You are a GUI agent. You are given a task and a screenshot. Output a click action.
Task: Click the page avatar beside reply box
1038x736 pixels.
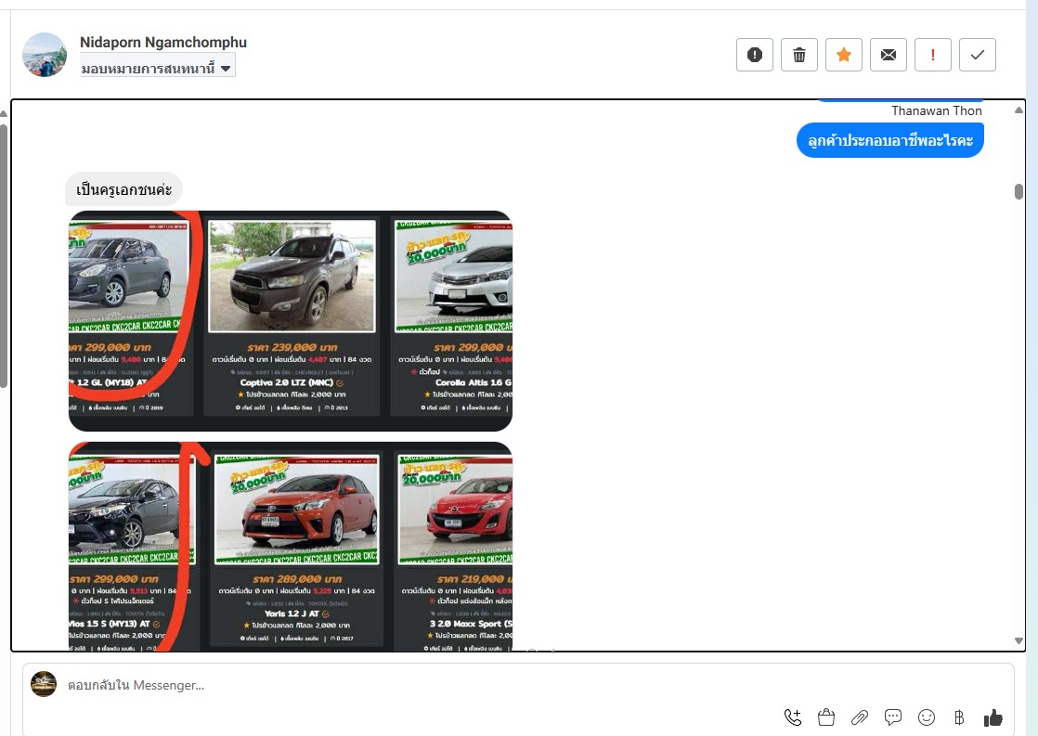(x=44, y=684)
